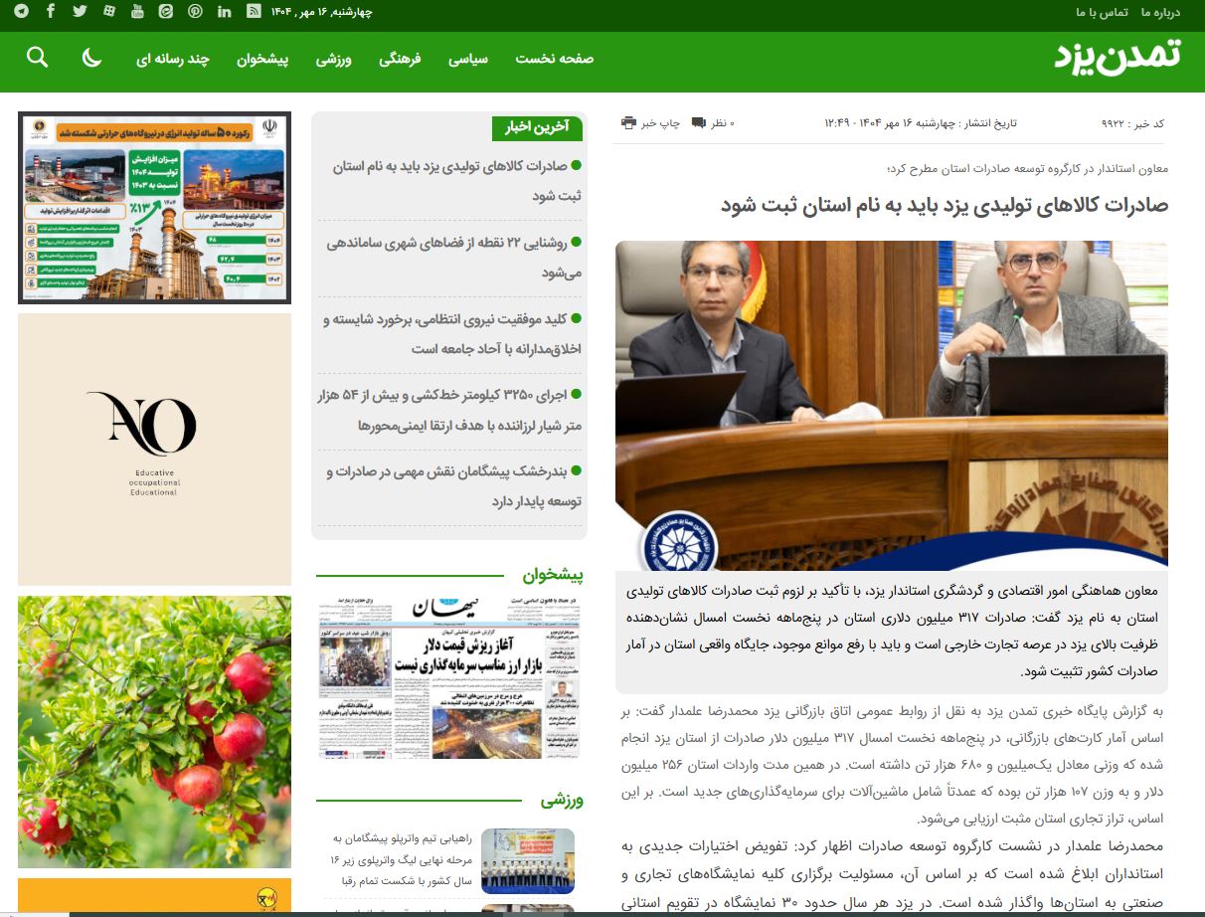
Task: Click the Facebook icon in top bar
Action: coord(51,12)
